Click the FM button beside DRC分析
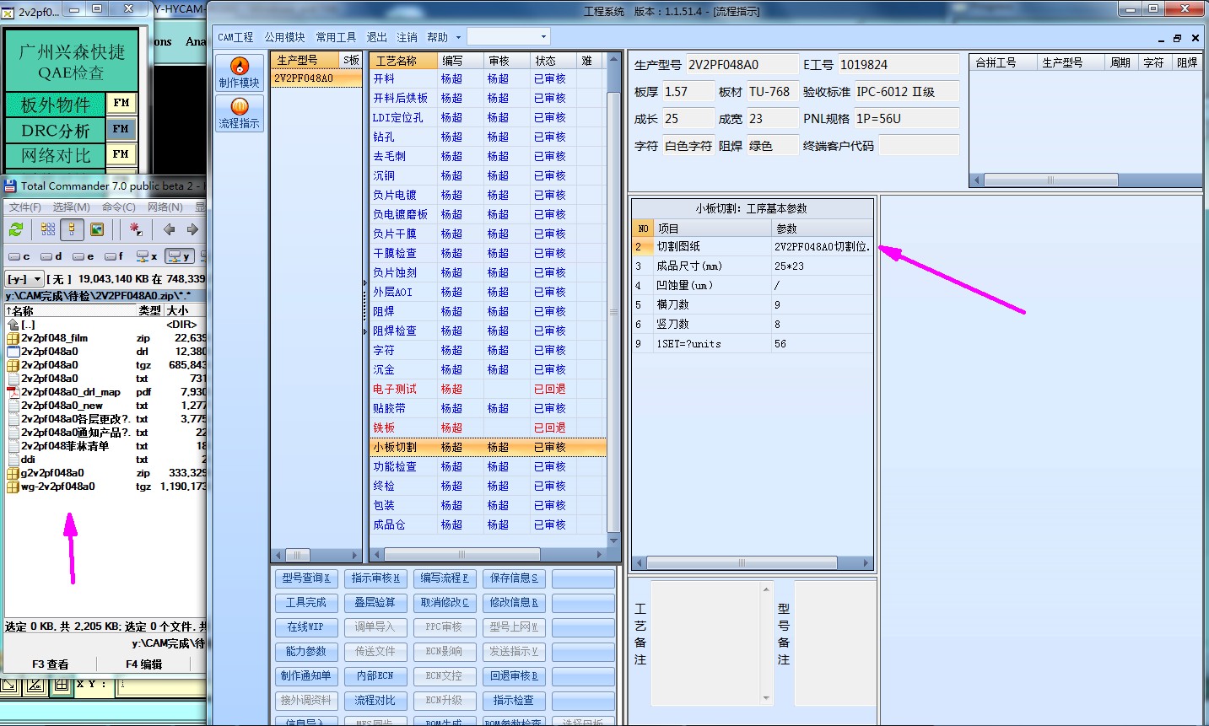The width and height of the screenshot is (1209, 726). 121,129
